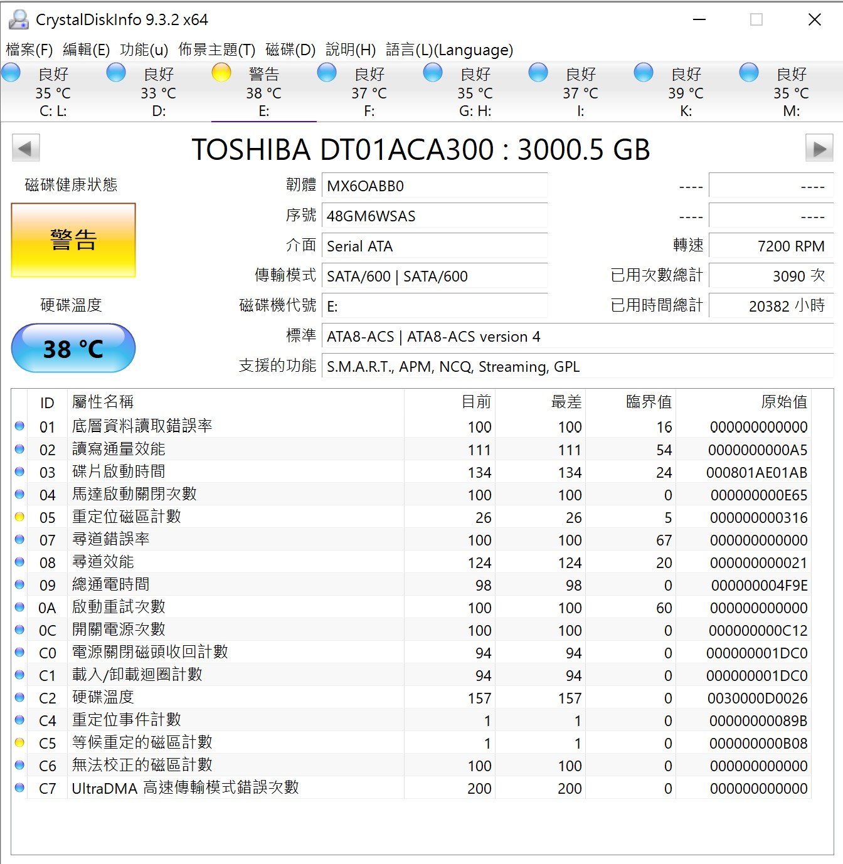Click the 臨界值 column header
843x864 pixels.
click(630, 402)
